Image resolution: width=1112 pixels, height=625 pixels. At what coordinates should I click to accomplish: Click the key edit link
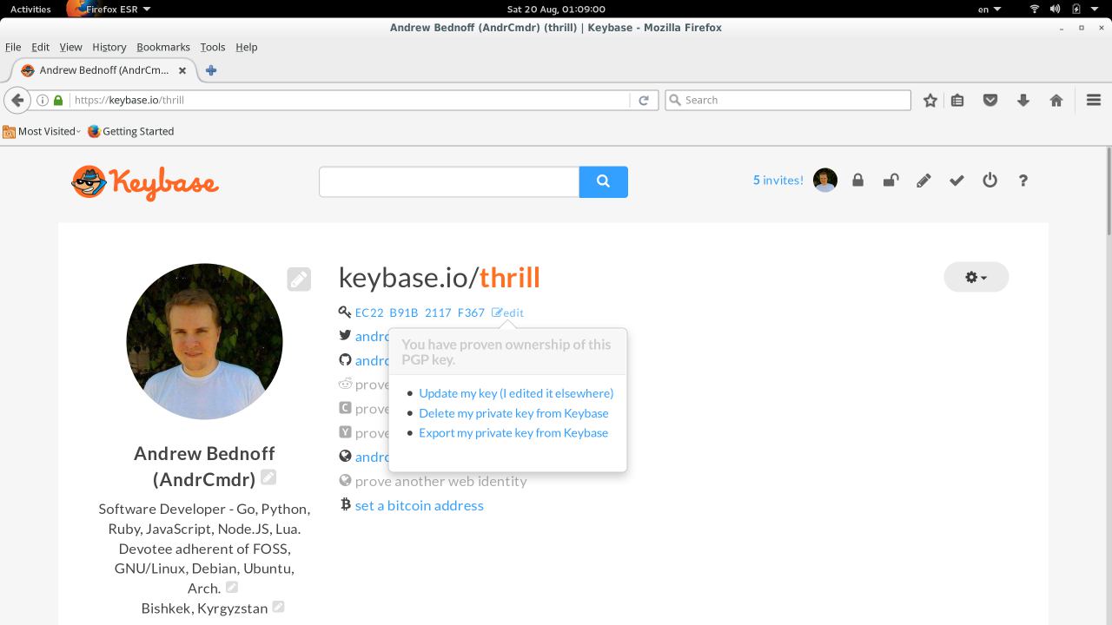click(507, 312)
